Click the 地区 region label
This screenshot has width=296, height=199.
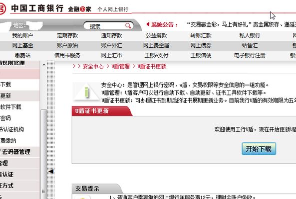(19, 25)
